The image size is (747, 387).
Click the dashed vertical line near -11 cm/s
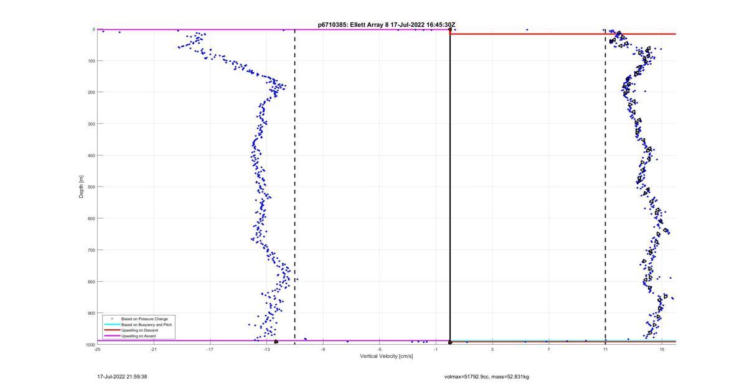tap(295, 187)
